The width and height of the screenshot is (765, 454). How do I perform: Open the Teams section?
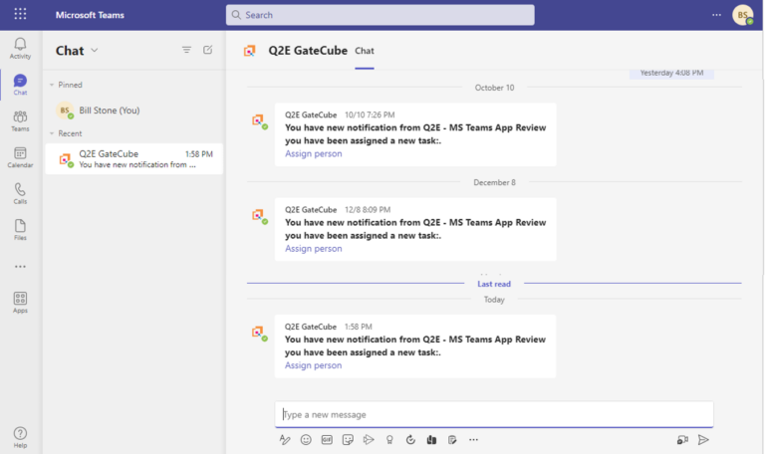click(20, 120)
